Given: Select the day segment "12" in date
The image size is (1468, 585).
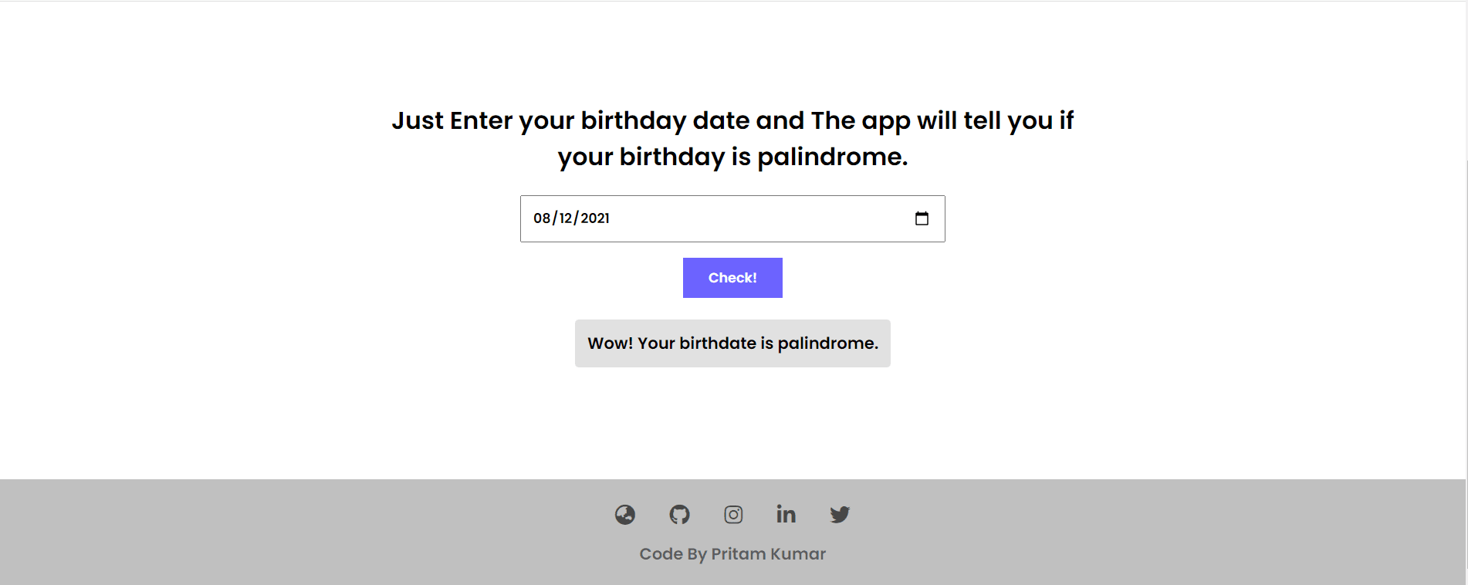Looking at the screenshot, I should click(566, 218).
